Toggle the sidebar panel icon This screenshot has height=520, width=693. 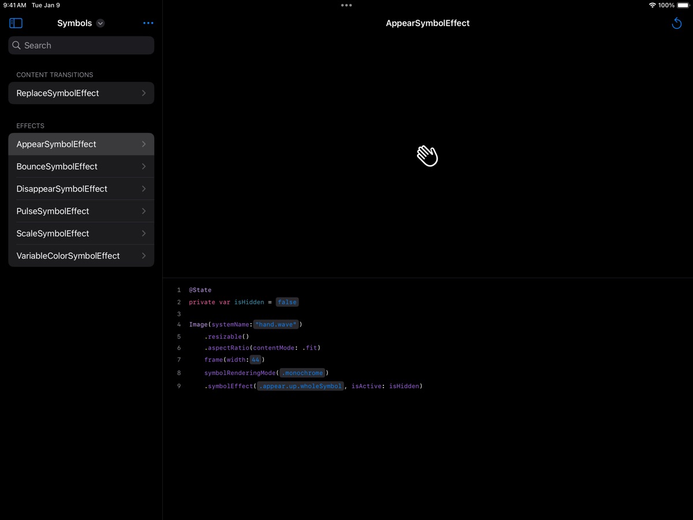(x=16, y=23)
